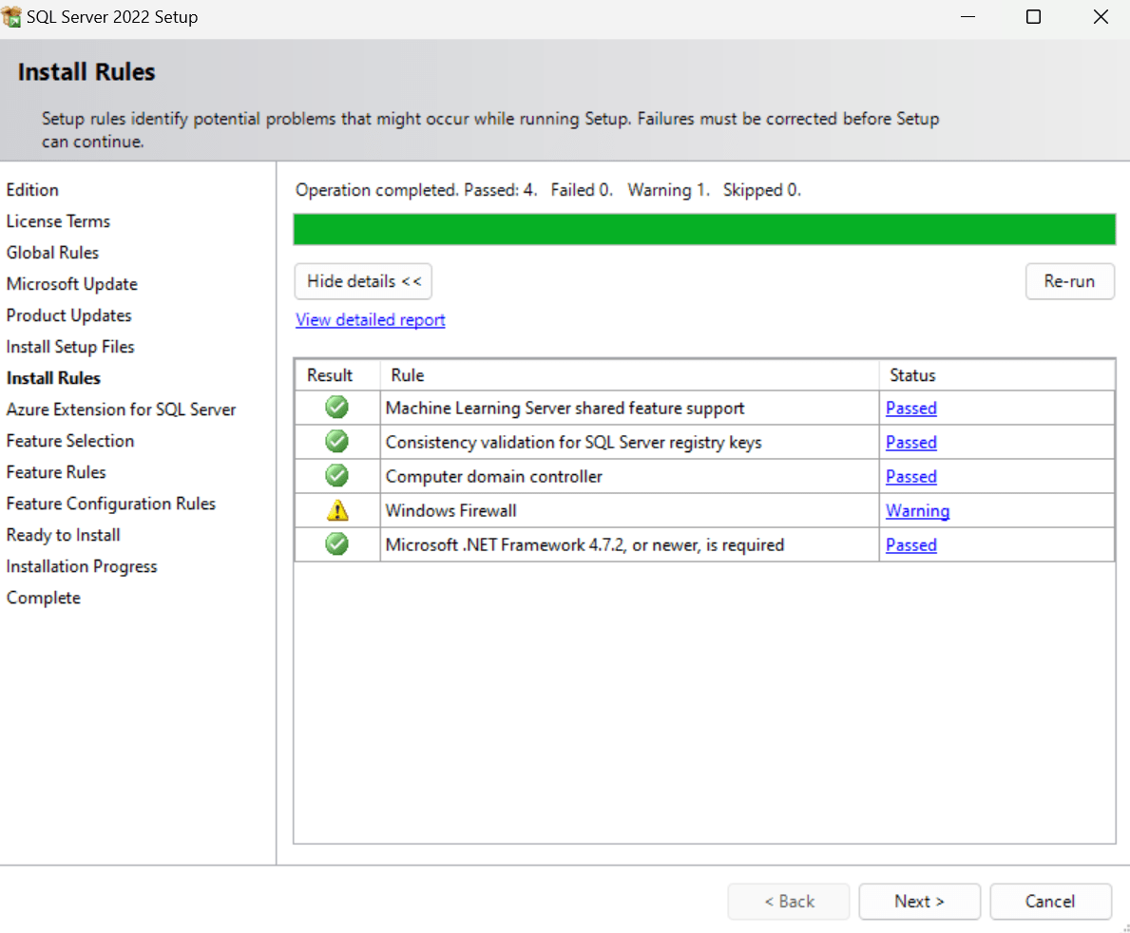Select Feature Rules step
1130x933 pixels.
56,472
